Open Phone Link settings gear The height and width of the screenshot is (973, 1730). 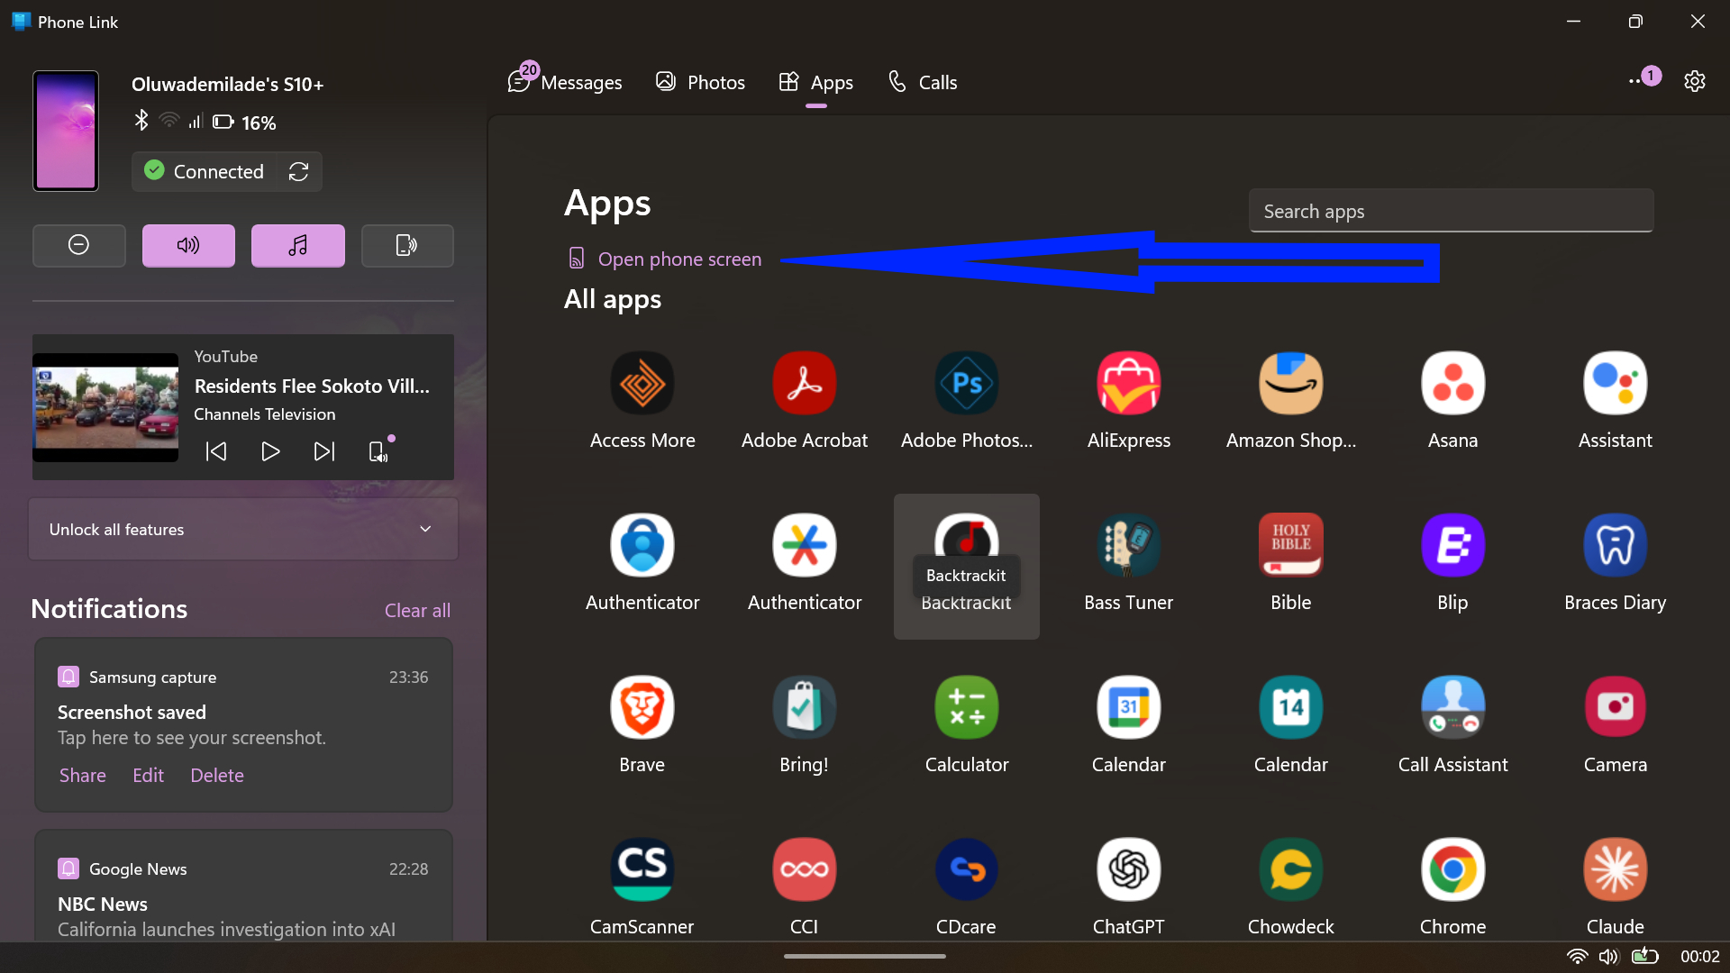[x=1695, y=81]
